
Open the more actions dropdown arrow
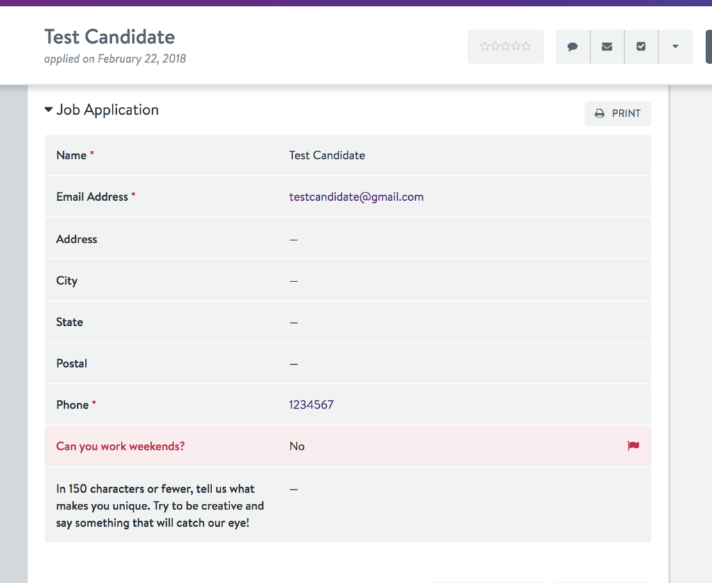pos(676,47)
